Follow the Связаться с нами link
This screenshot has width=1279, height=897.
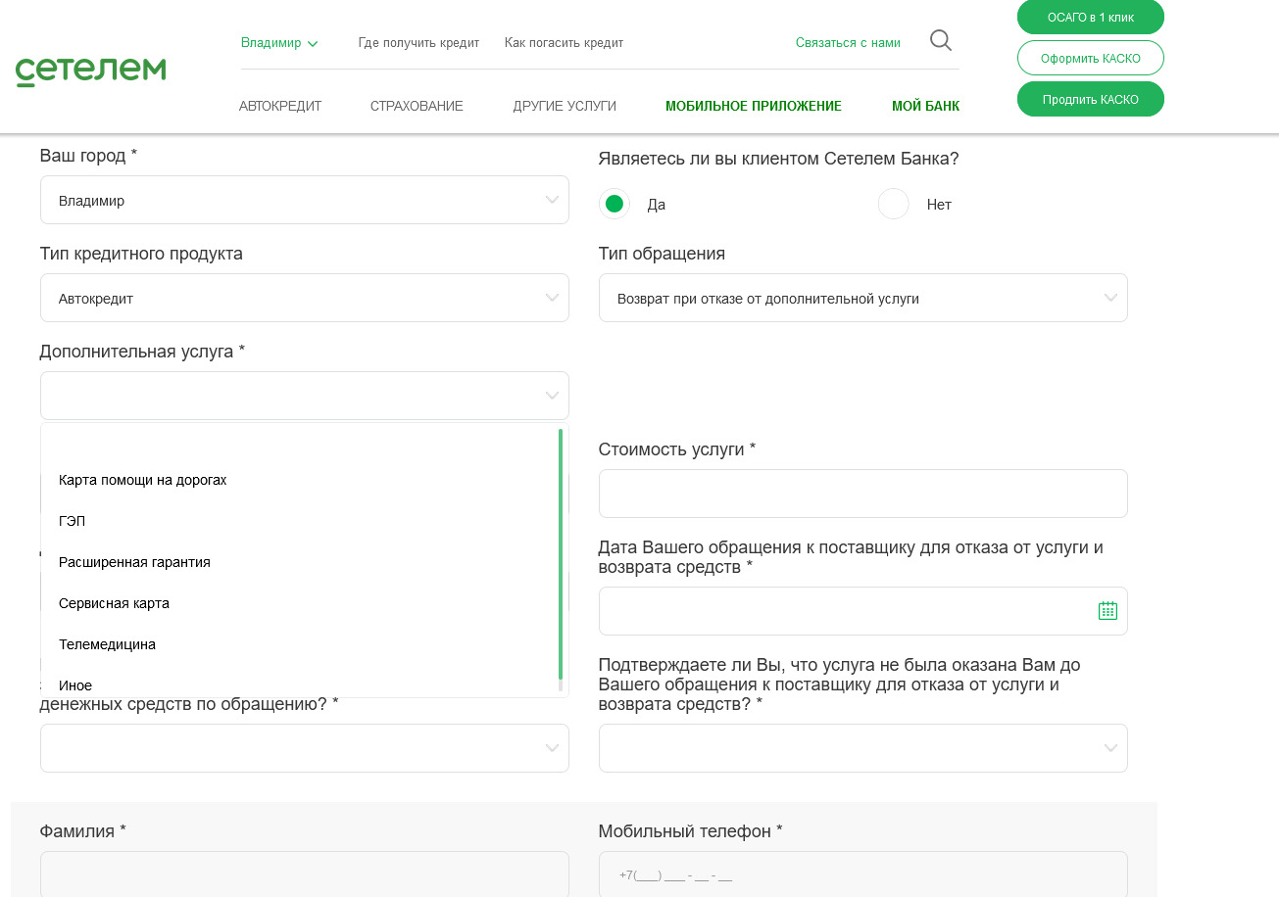tap(848, 43)
